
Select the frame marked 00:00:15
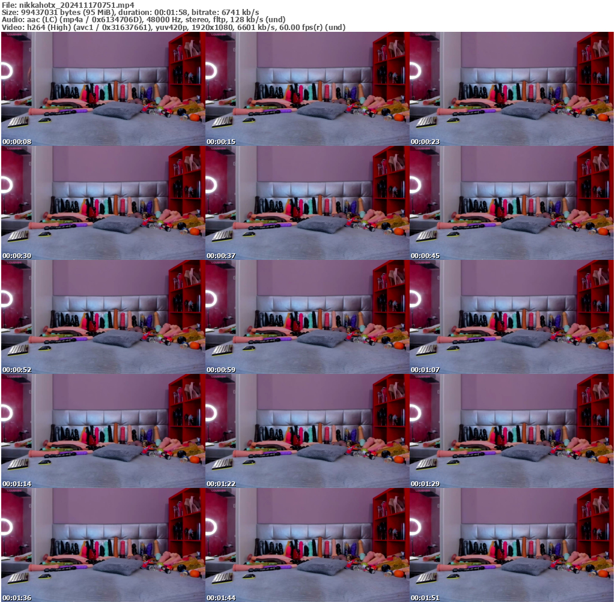(307, 89)
